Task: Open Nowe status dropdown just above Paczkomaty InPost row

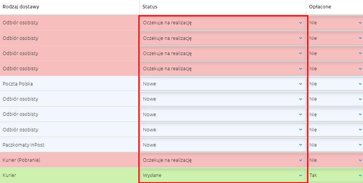Action: (x=223, y=129)
